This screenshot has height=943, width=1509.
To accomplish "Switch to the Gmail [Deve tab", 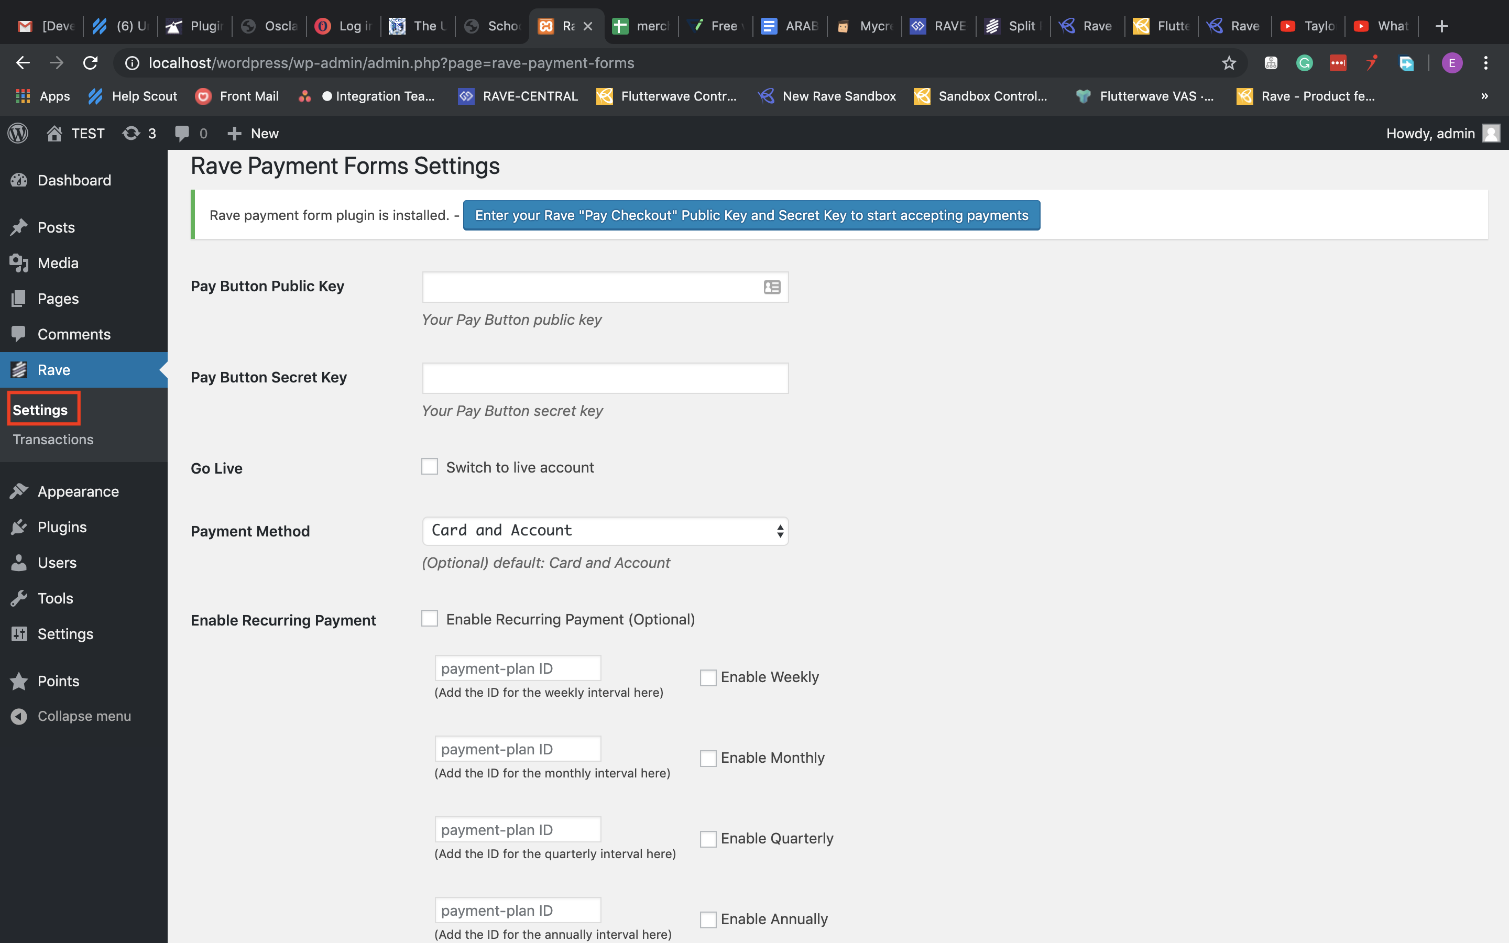I will pyautogui.click(x=46, y=26).
